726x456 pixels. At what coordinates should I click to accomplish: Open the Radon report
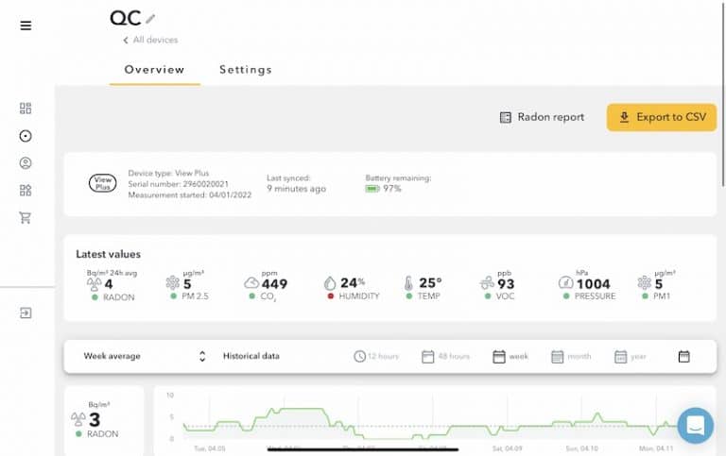(542, 117)
